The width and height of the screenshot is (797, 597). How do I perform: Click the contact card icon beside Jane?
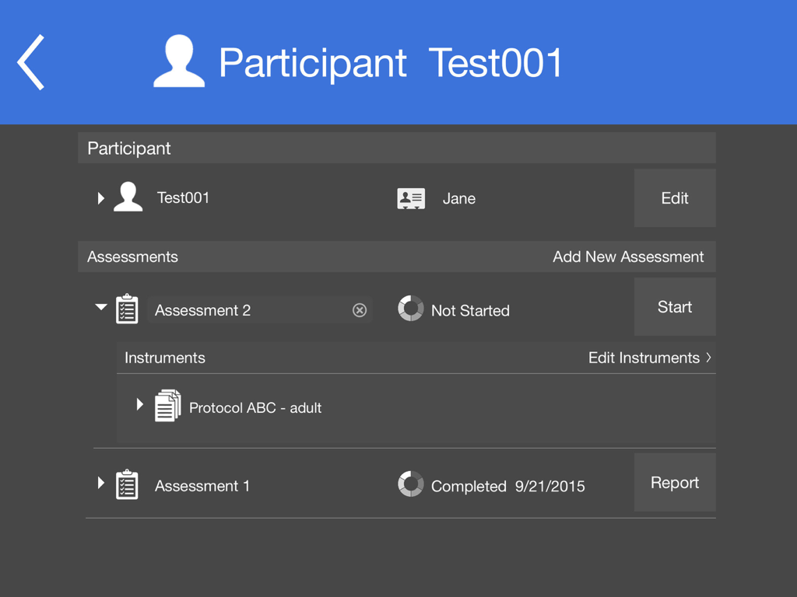click(411, 198)
